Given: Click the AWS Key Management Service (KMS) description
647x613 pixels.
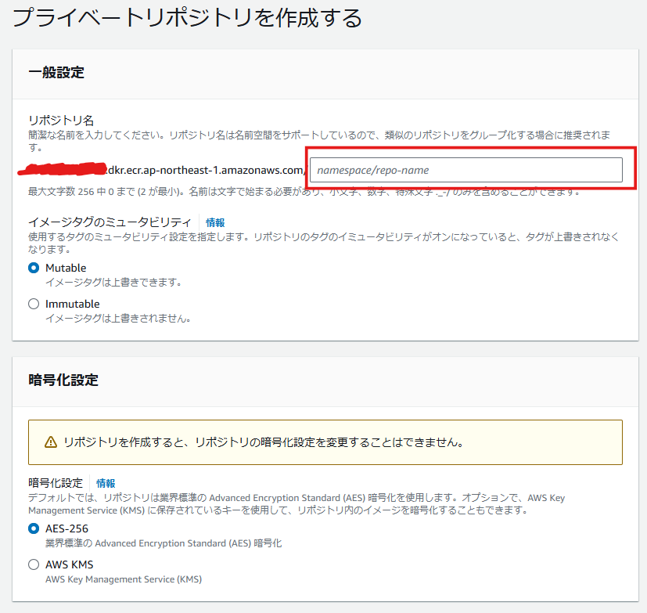Looking at the screenshot, I should 124,579.
